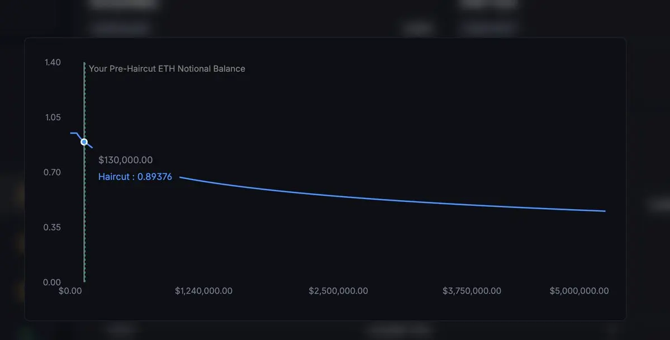670x340 pixels.
Task: Click the blue curve's start beside the Haircut tooltip
Action: (181, 177)
